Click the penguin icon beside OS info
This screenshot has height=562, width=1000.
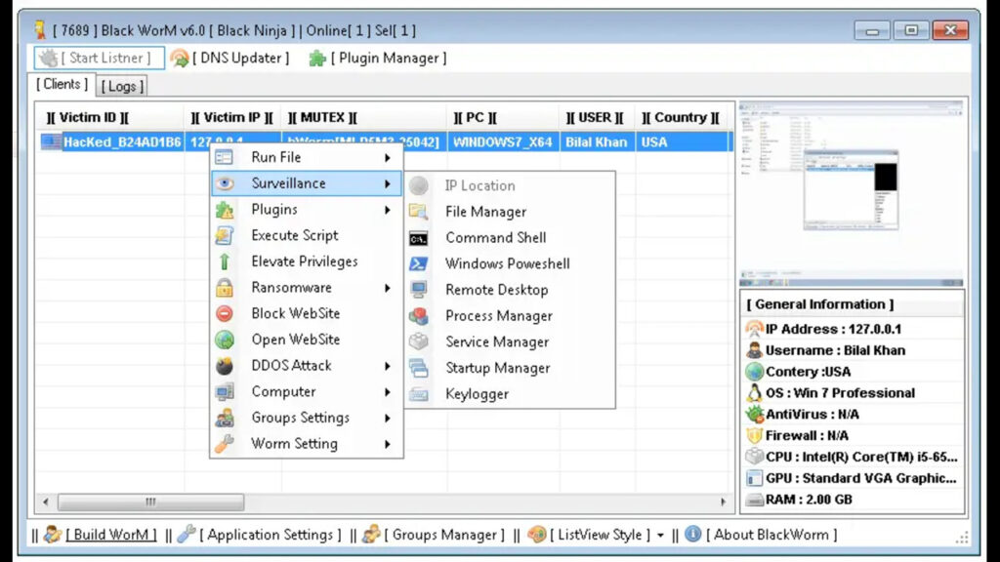(x=755, y=392)
